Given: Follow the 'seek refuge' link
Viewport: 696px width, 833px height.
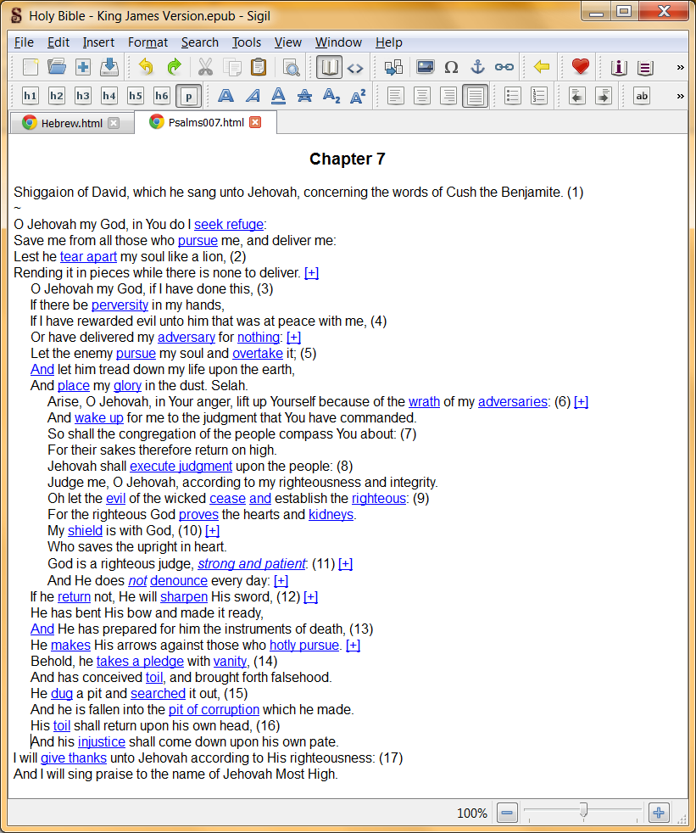Looking at the screenshot, I should [x=229, y=225].
